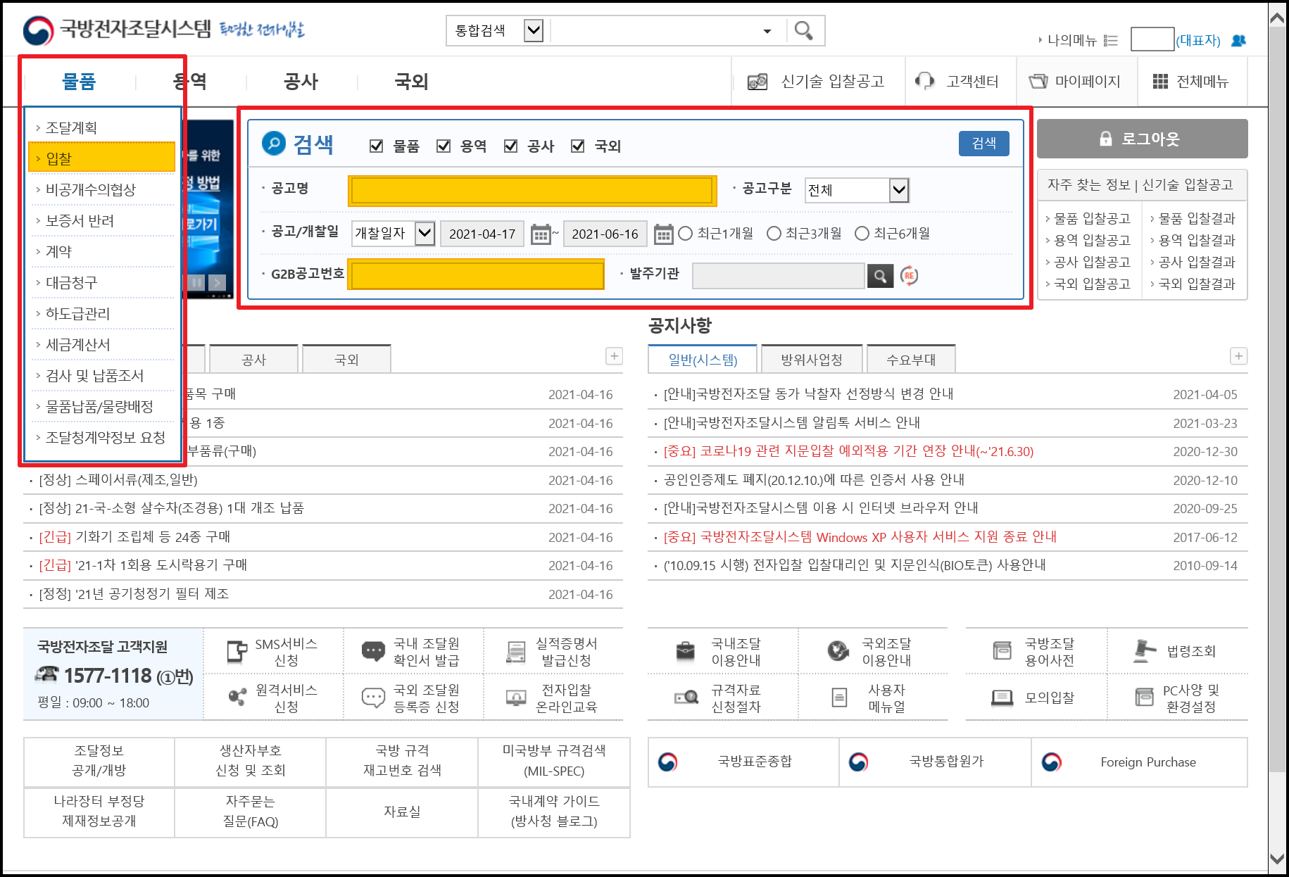
Task: Open the 국외 입찰결과 quick link
Action: tap(1197, 284)
